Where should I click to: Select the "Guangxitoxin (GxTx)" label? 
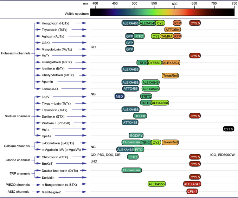tap(57, 62)
